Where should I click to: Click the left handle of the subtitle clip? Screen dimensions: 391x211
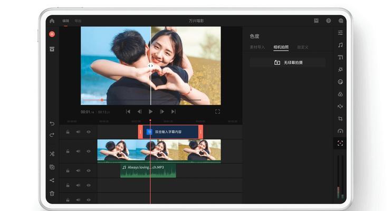[140, 132]
